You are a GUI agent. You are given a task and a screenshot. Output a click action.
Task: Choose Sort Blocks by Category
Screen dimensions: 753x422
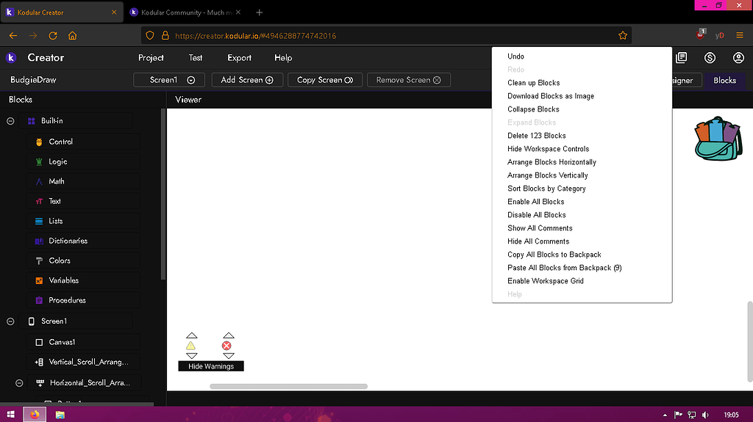[582, 189]
